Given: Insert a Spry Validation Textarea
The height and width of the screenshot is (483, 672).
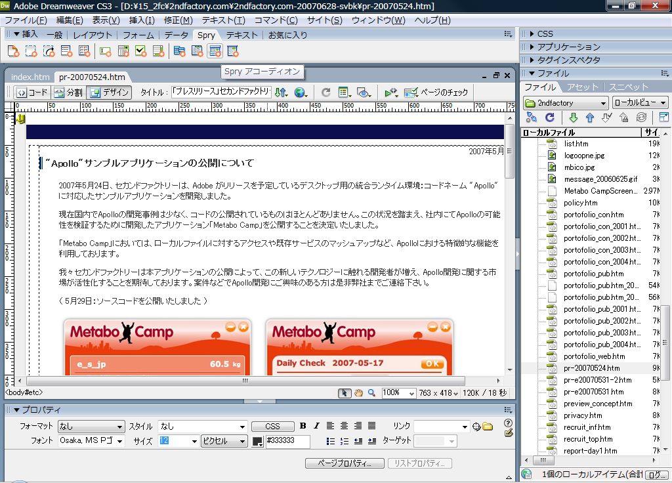Looking at the screenshot, I should point(159,51).
